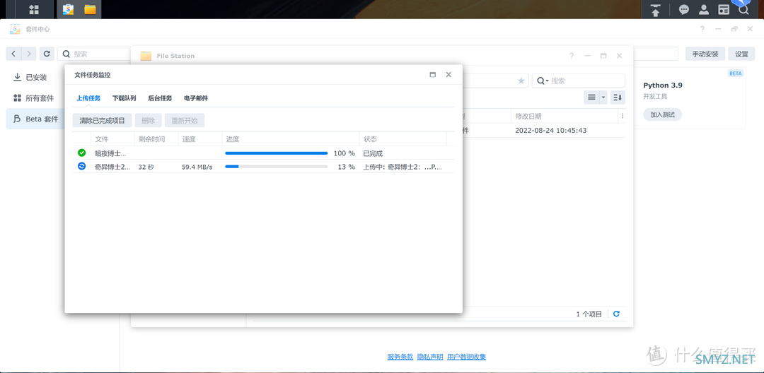Sort tasks by Remaining Time column (剩余时间)

coord(156,139)
